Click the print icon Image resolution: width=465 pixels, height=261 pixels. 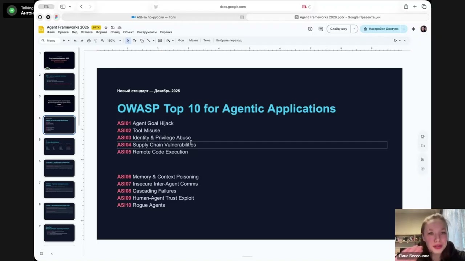[89, 41]
